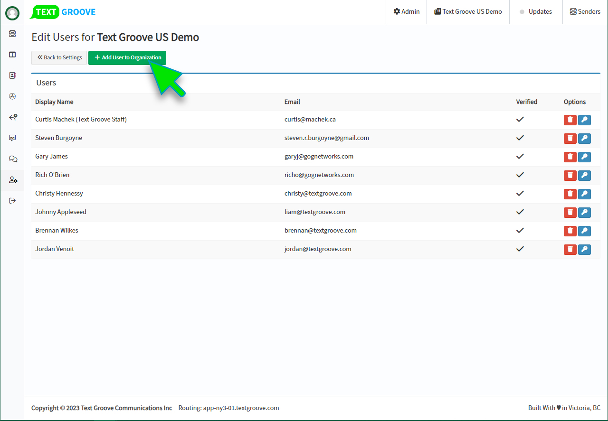Delete user Gary James
Image resolution: width=608 pixels, height=421 pixels.
click(x=570, y=157)
